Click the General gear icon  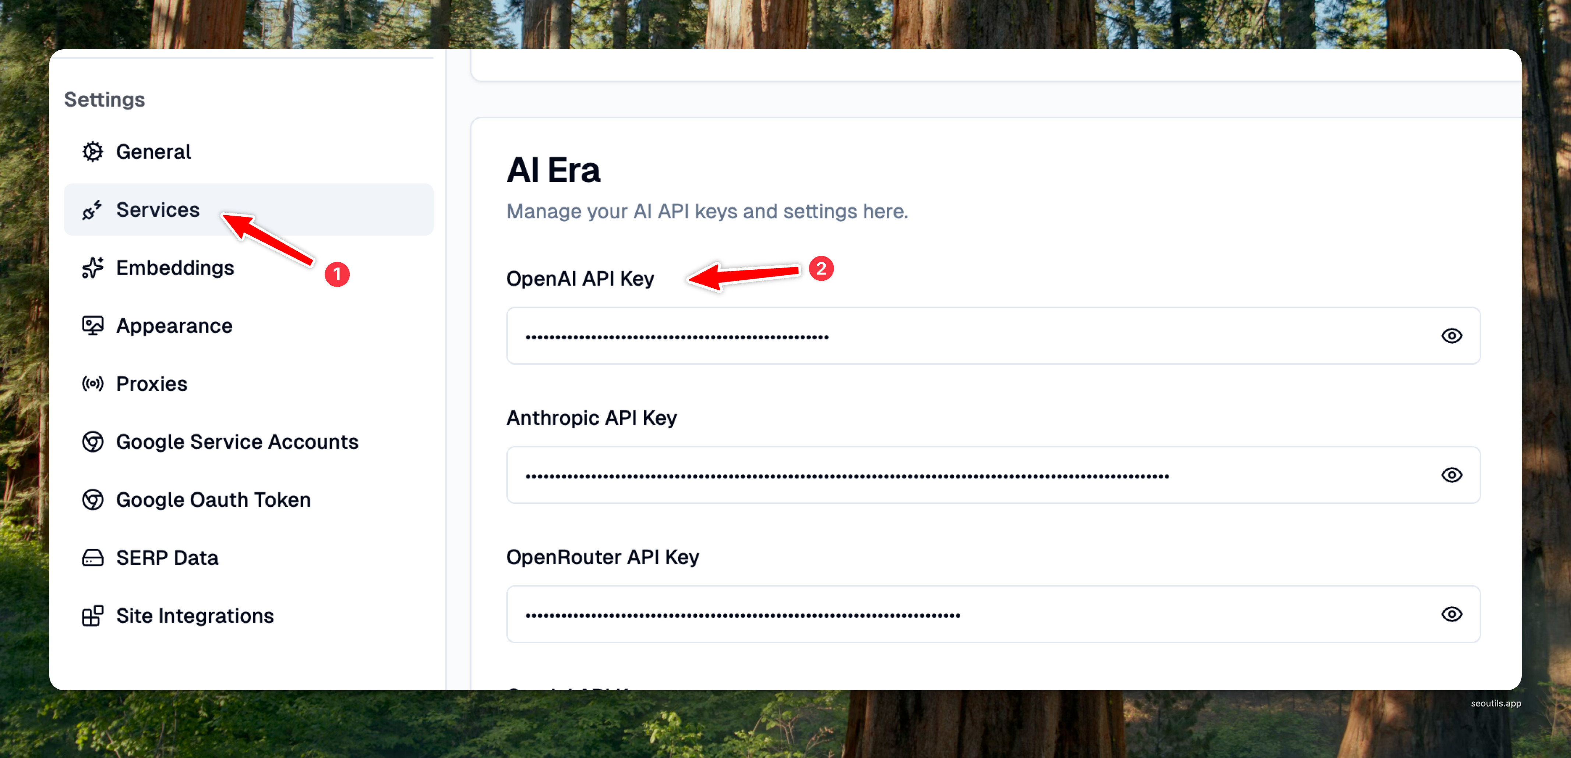pos(93,152)
